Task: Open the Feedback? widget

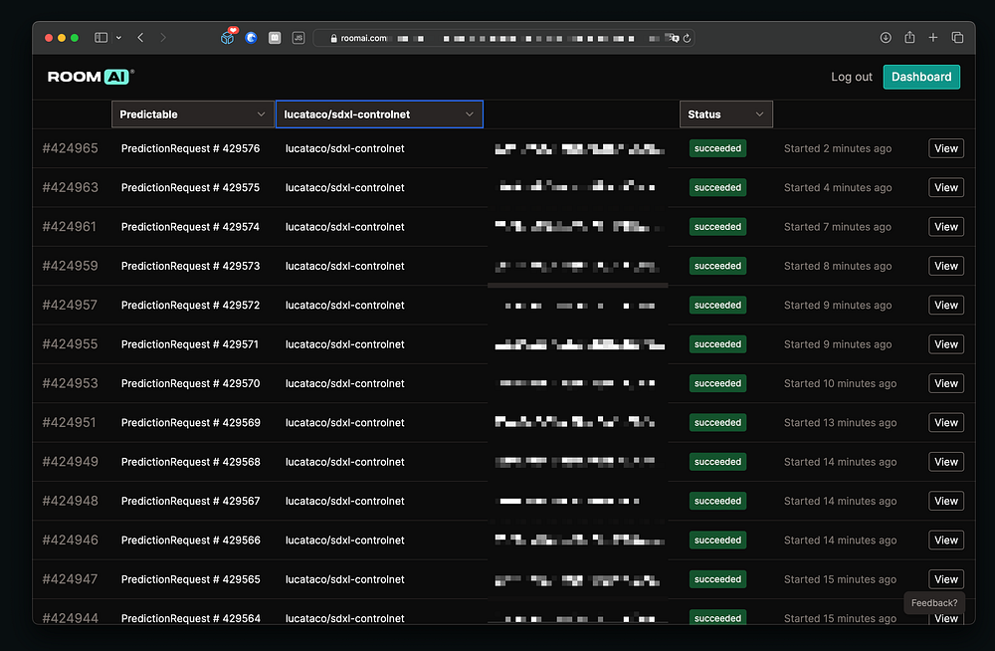Action: click(x=934, y=602)
